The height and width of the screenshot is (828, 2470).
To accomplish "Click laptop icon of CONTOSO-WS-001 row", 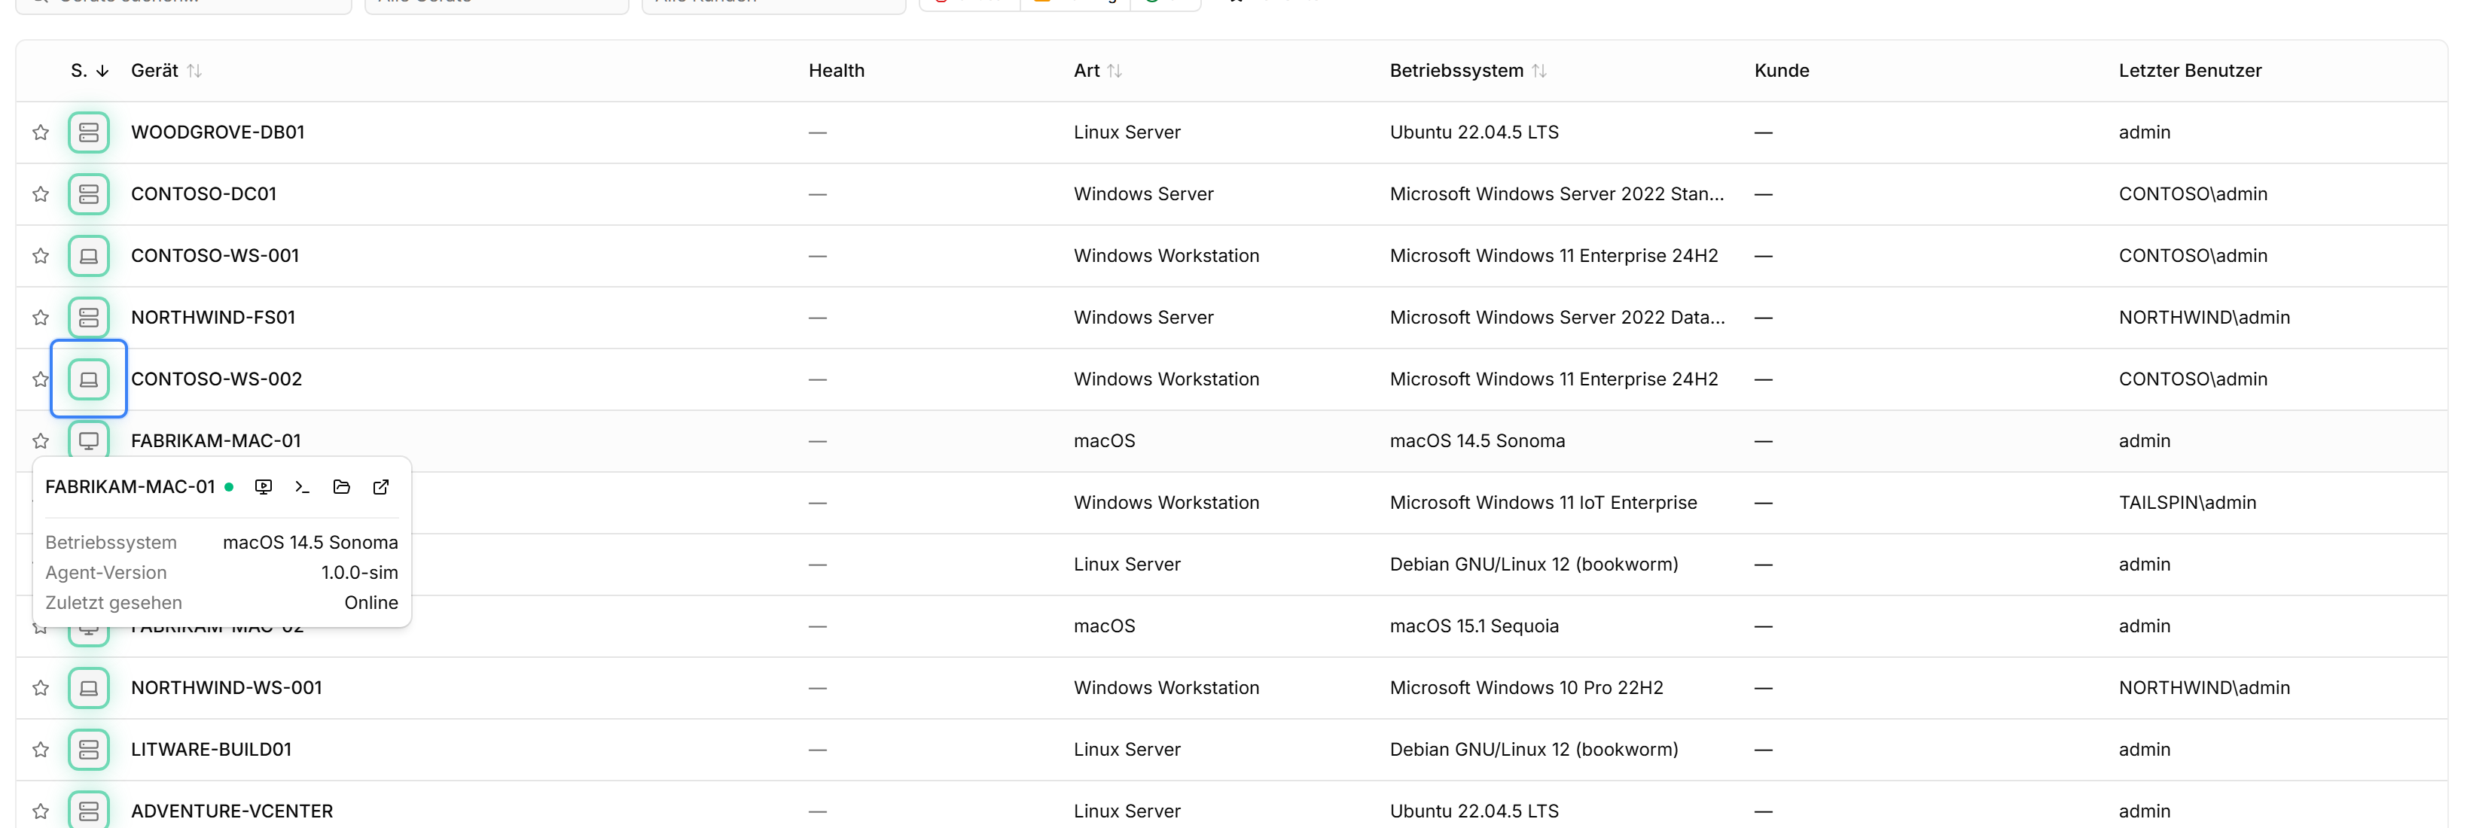I will coord(88,256).
